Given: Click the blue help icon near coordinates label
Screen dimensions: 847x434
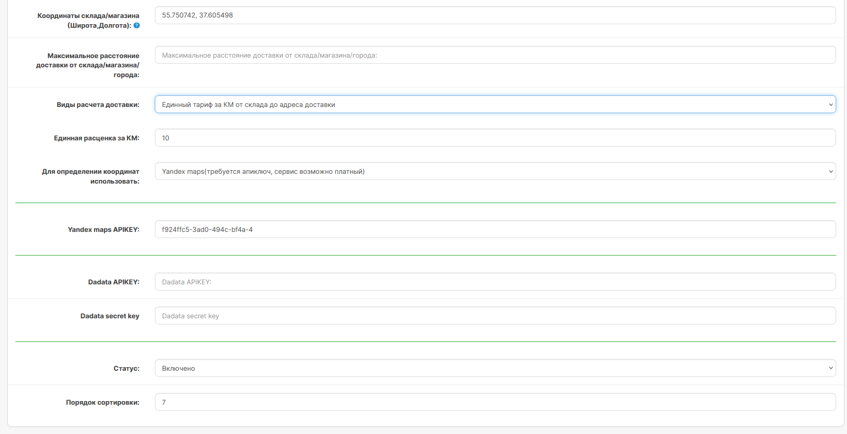Looking at the screenshot, I should point(137,26).
